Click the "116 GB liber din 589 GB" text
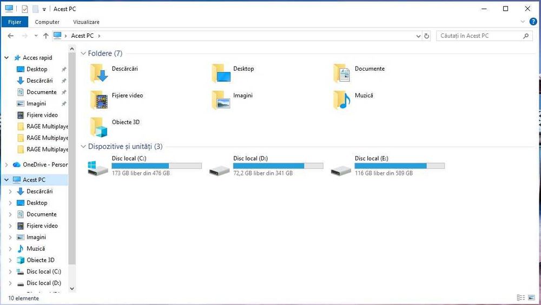The height and width of the screenshot is (305, 541). (384, 173)
